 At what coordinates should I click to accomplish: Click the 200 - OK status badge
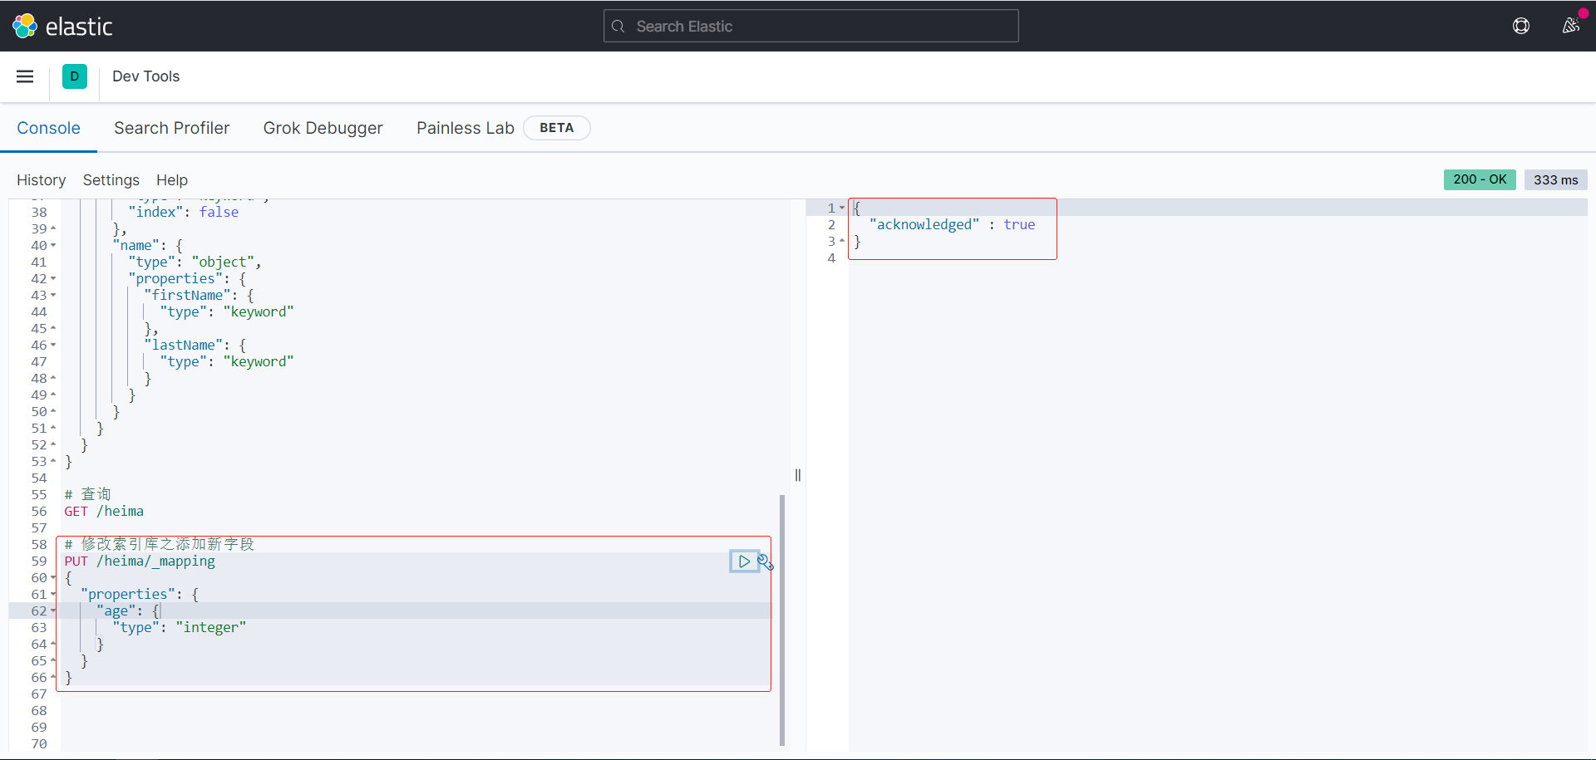[x=1480, y=179]
